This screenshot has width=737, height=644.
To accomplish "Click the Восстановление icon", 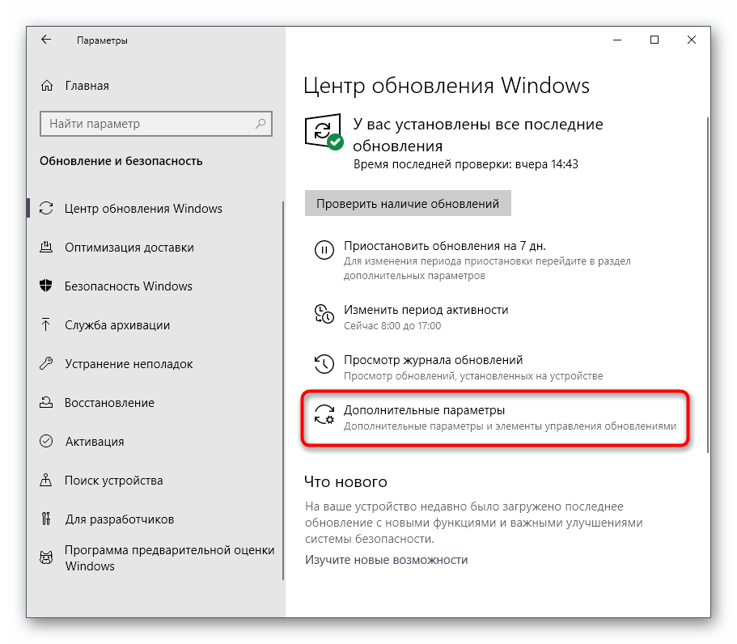I will click(x=46, y=402).
